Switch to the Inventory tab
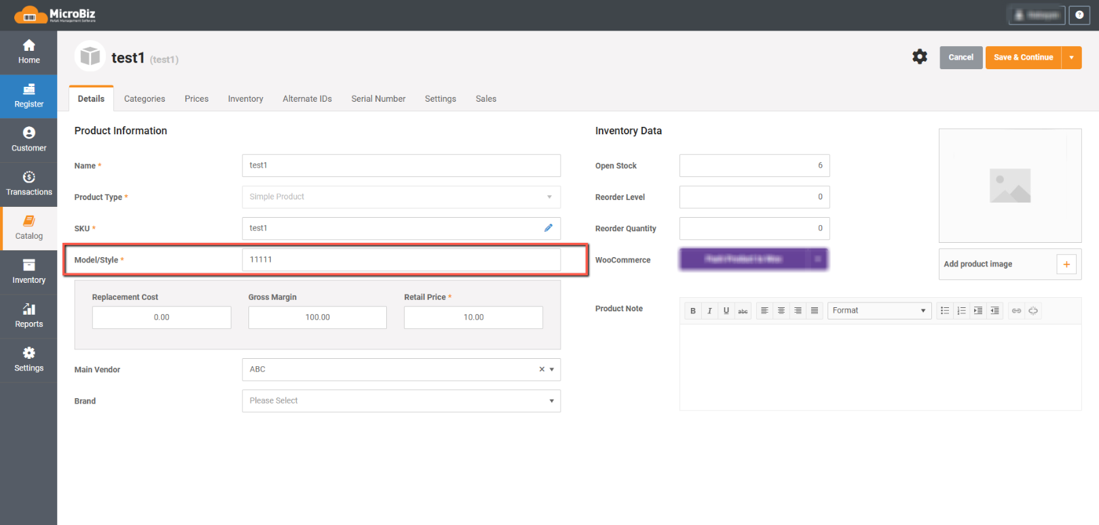 tap(246, 99)
